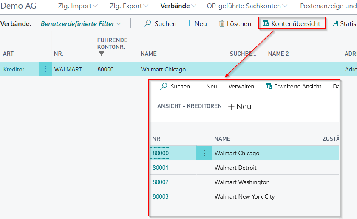Click the FÜHRENDE KONTONR. column header
The height and width of the screenshot is (219, 357).
point(112,43)
